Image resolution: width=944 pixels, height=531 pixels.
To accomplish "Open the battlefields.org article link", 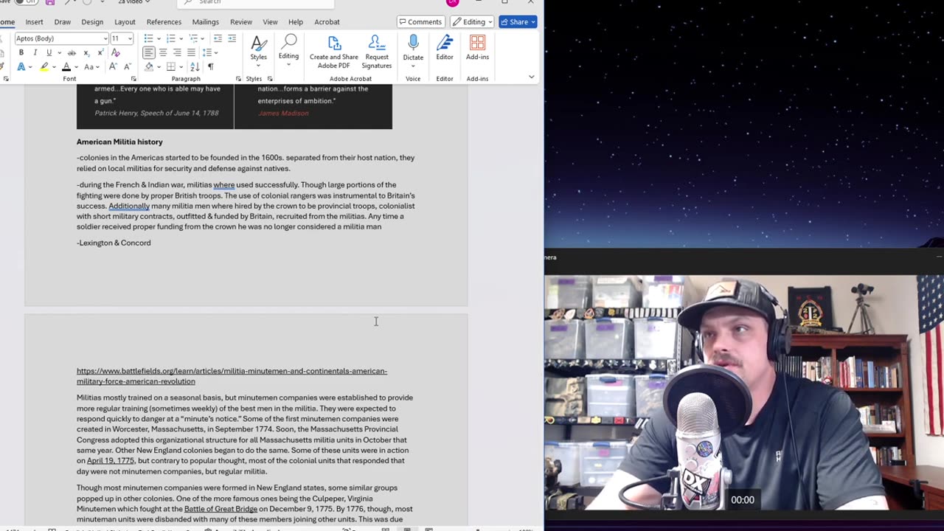I will point(232,376).
